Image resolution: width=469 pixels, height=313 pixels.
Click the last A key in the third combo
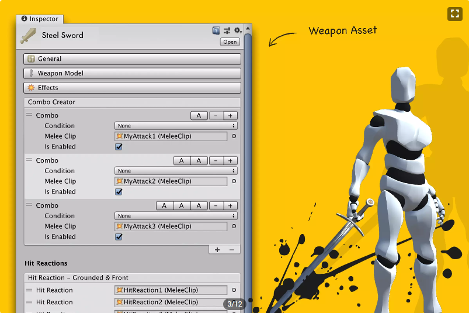199,205
